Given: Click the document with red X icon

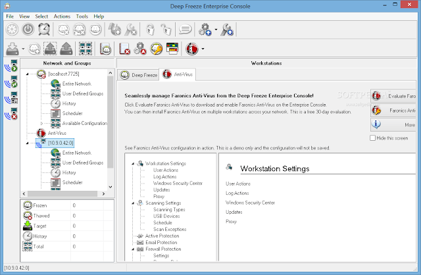Looking at the screenshot, I should point(124,49).
